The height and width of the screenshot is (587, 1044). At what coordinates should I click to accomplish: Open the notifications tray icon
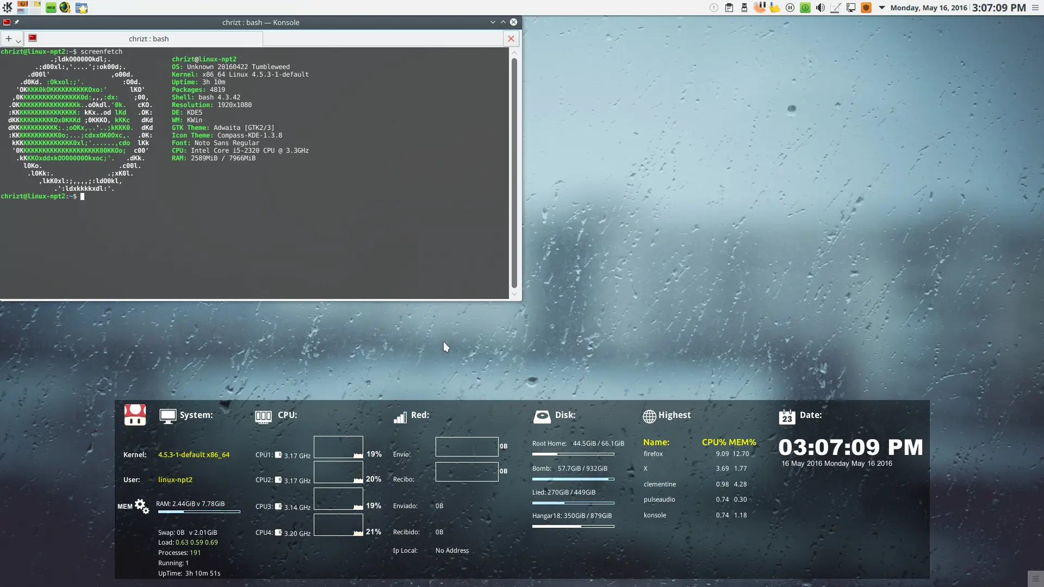[x=714, y=8]
